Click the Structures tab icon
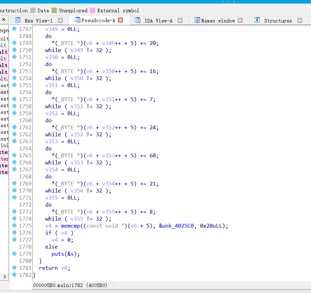 pos(257,20)
